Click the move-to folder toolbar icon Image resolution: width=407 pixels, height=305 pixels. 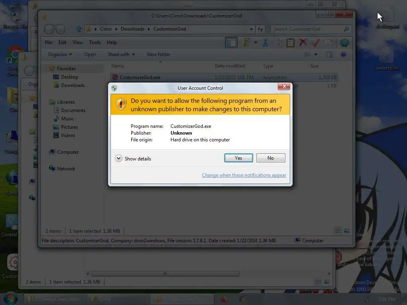246,42
